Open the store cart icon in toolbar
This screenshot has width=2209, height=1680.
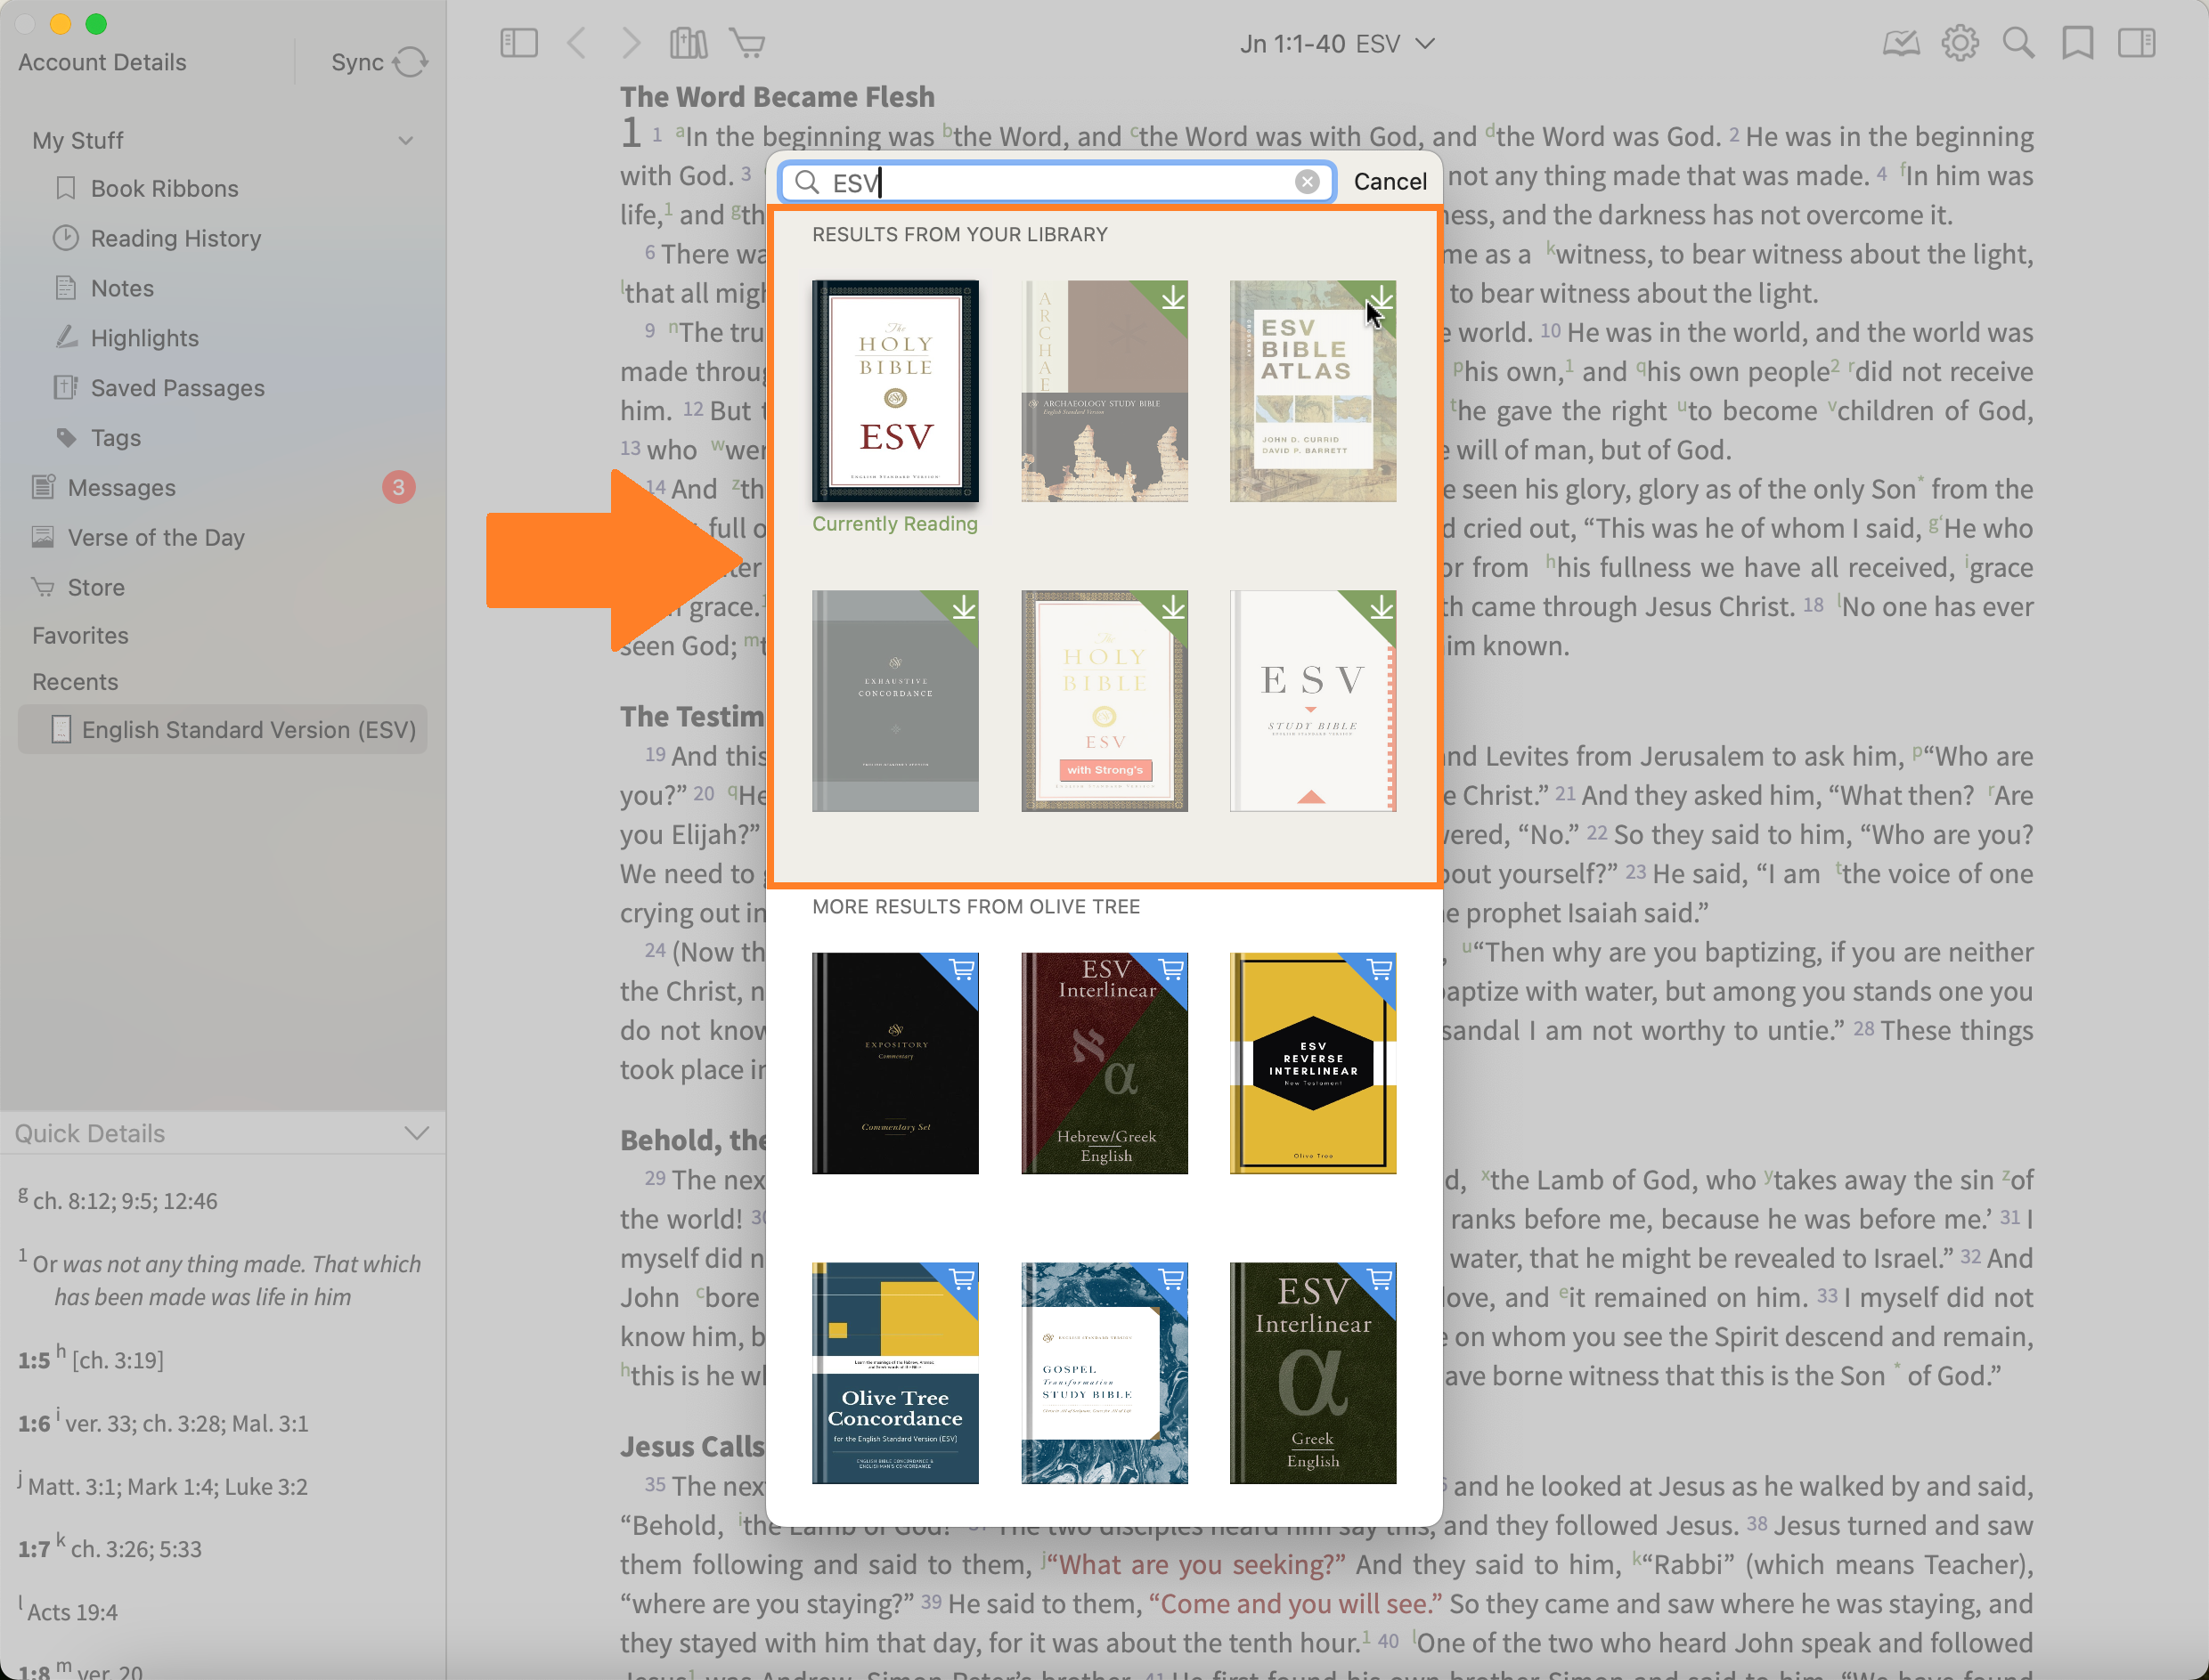(747, 43)
